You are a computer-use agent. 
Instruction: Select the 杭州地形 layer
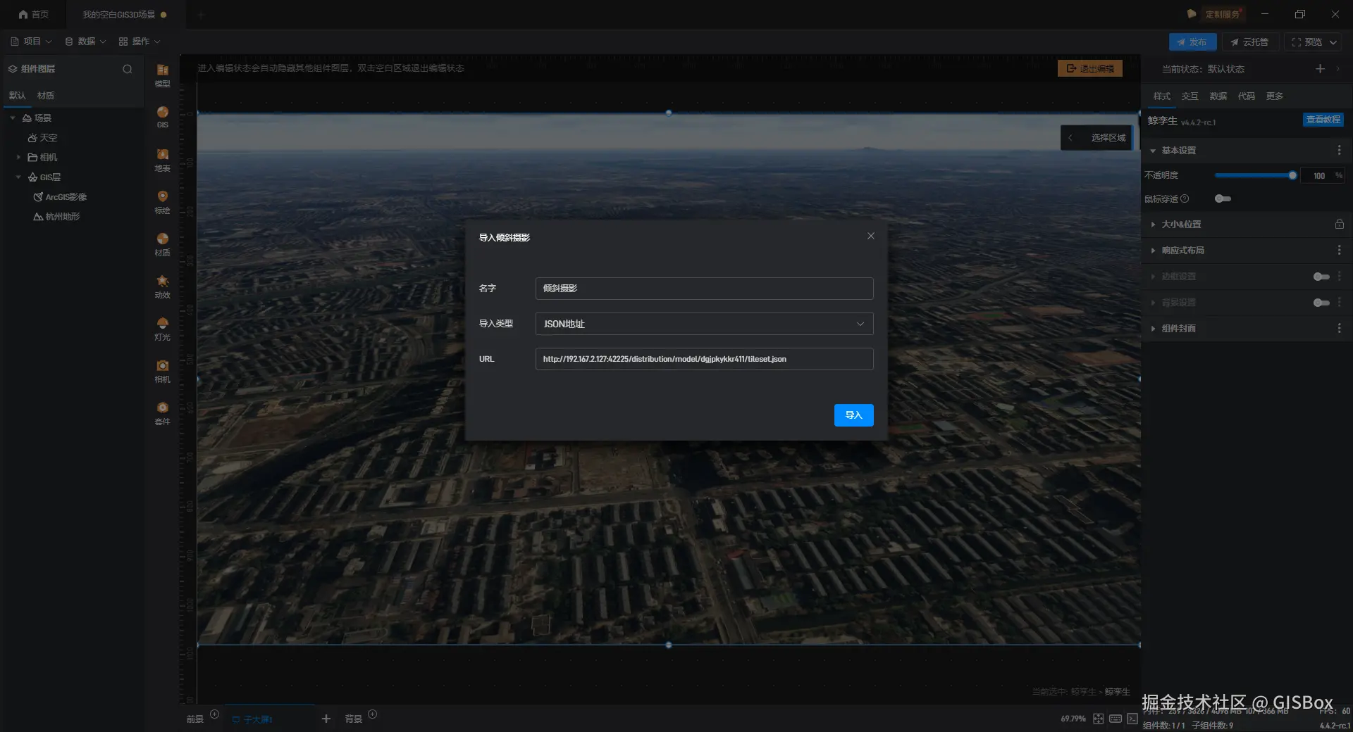click(57, 217)
